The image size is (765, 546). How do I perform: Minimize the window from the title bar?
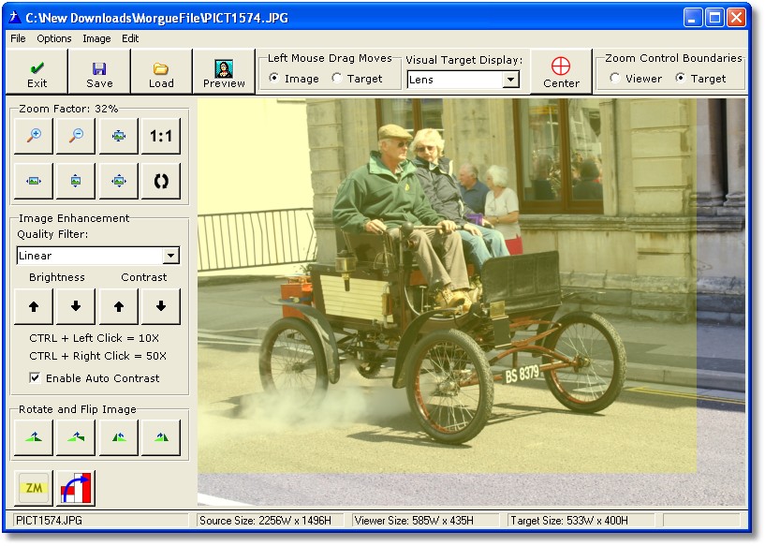[693, 18]
